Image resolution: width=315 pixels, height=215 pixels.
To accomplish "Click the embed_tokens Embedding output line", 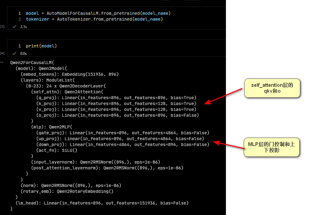I will [x=70, y=74].
